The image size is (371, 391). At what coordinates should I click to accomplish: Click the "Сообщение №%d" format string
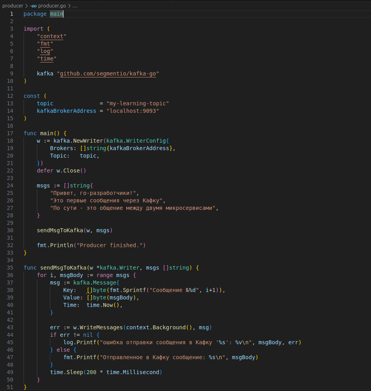tap(174, 290)
